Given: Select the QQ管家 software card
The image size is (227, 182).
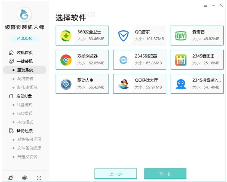Looking at the screenshot, I should point(140,35).
